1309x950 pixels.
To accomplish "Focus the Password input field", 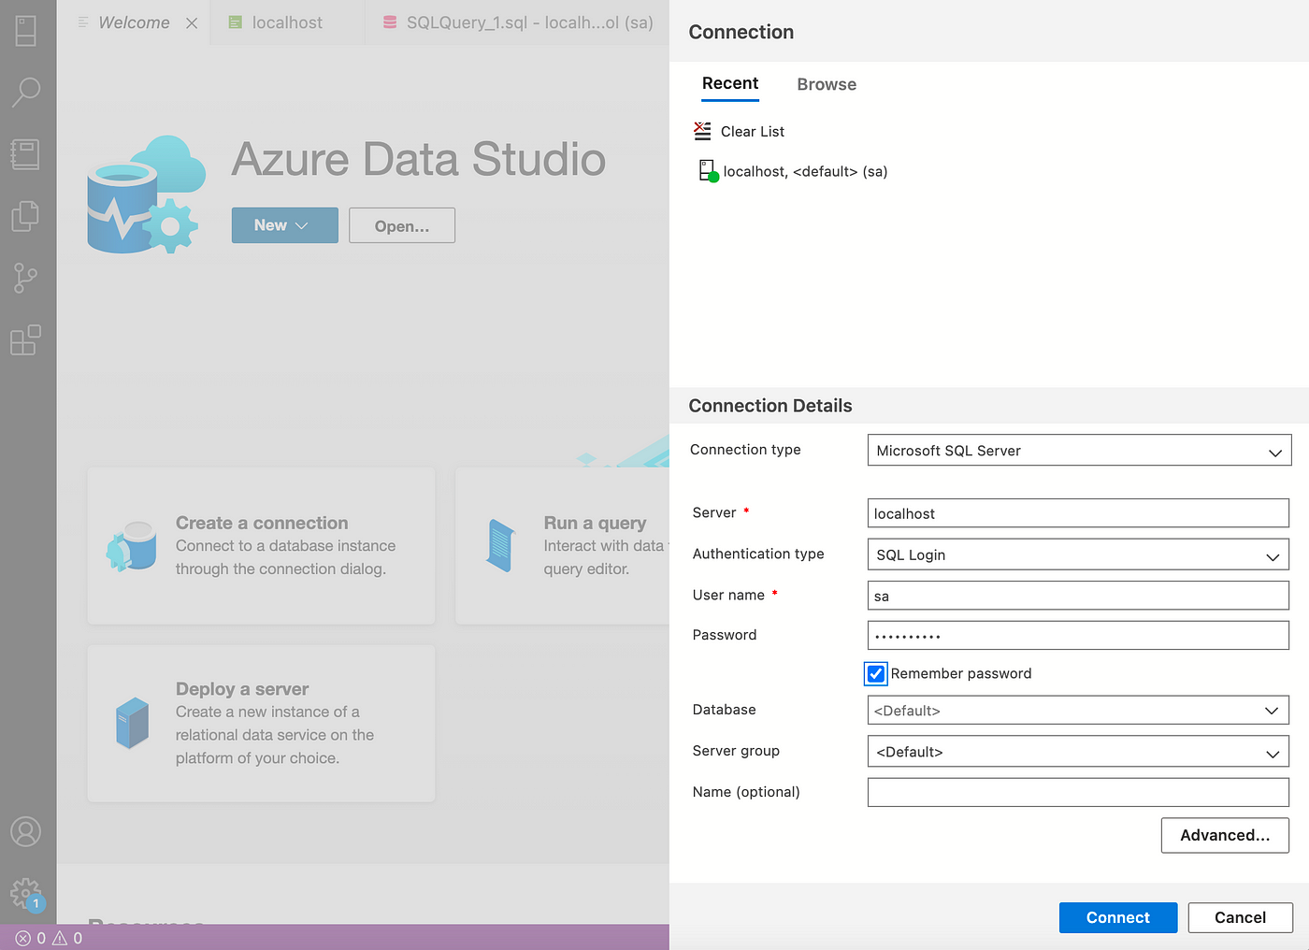I will point(1079,635).
